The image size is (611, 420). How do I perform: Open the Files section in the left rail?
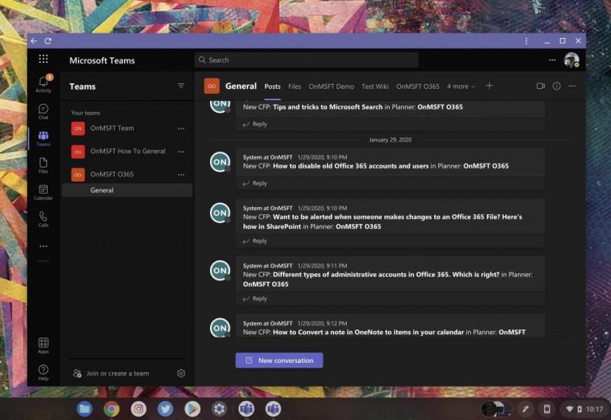43,165
